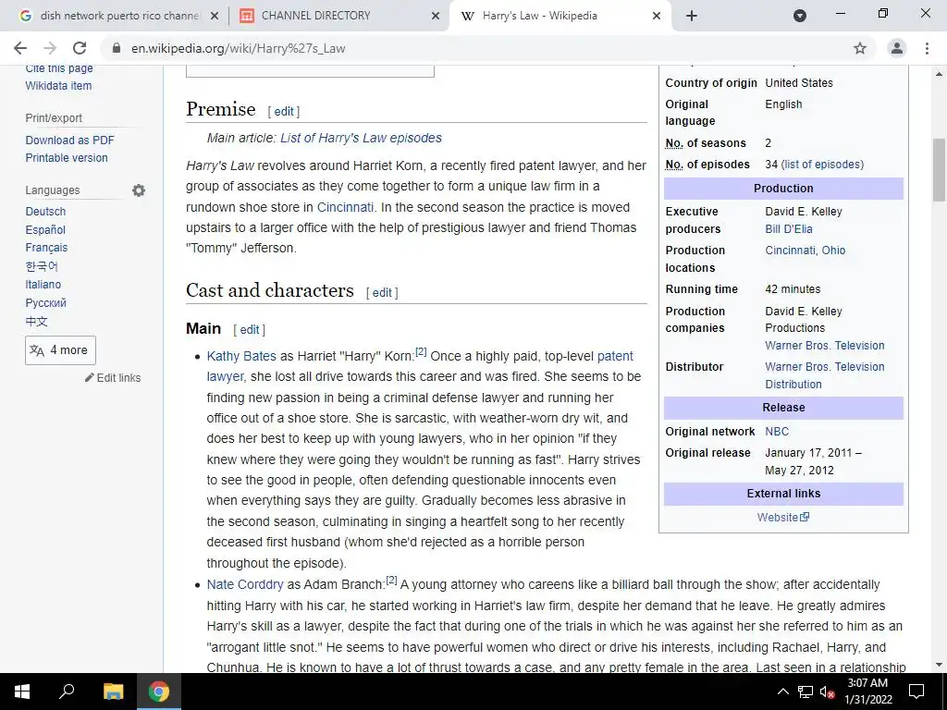Open a new tab with the plus button
This screenshot has width=947, height=710.
pos(692,16)
